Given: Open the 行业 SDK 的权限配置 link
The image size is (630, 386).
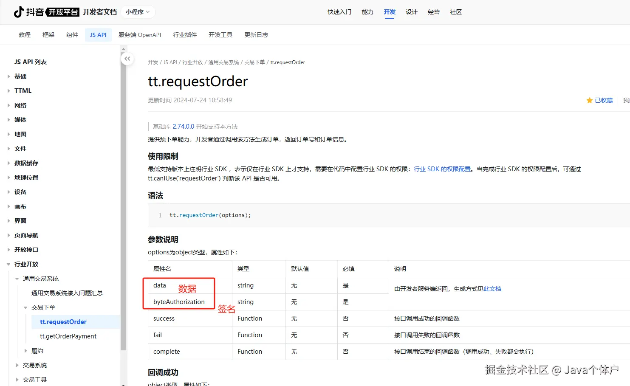Looking at the screenshot, I should pyautogui.click(x=442, y=169).
